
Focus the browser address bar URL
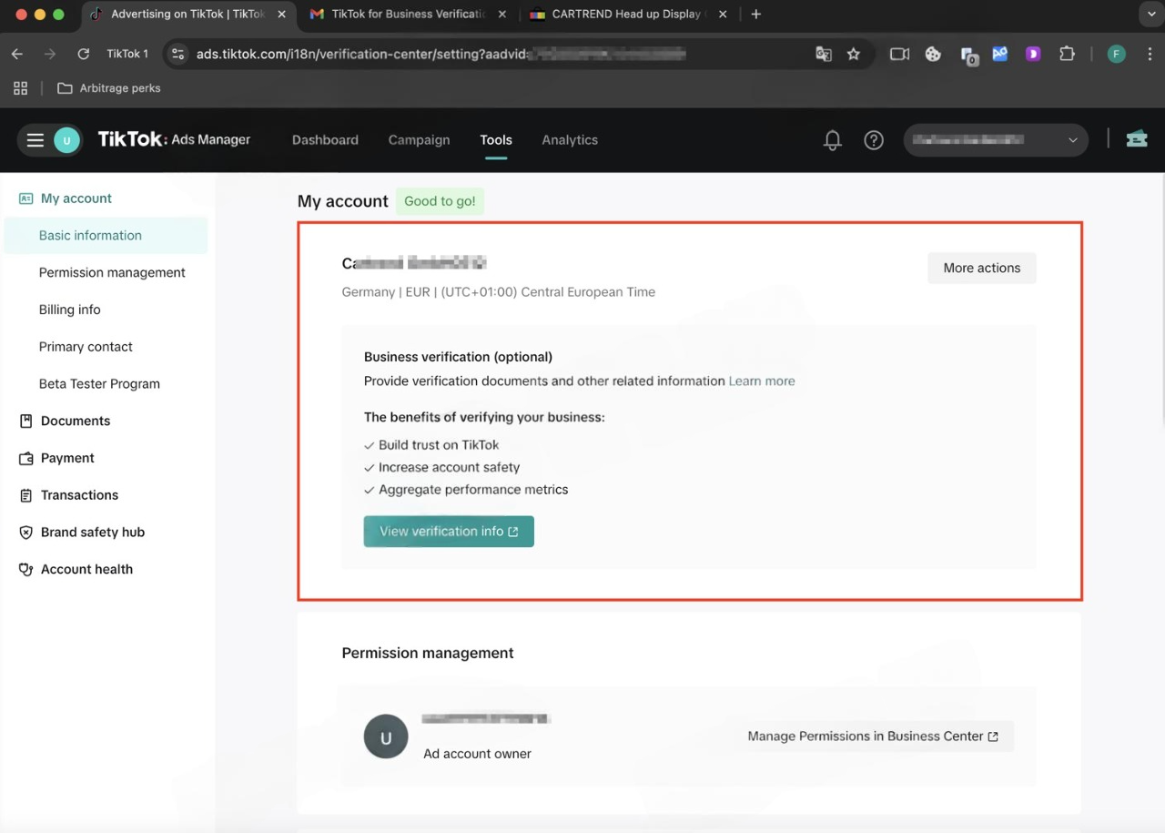[441, 54]
